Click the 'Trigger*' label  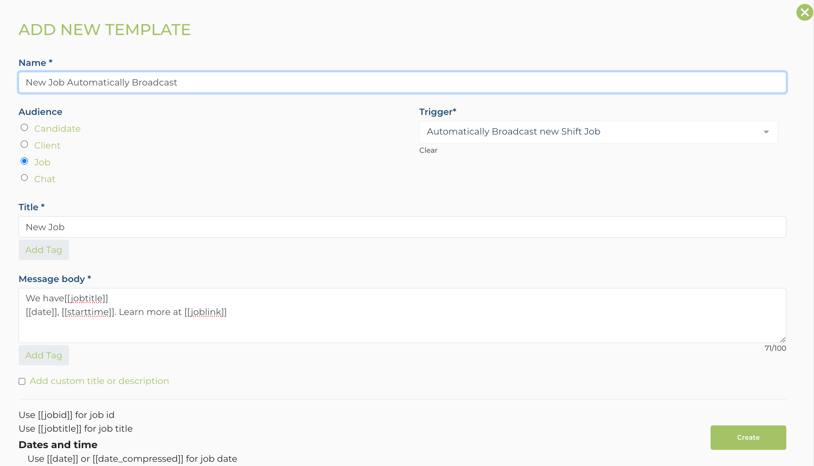tap(437, 112)
